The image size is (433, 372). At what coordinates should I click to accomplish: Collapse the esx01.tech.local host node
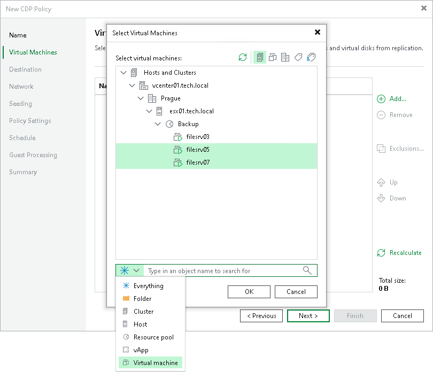pyautogui.click(x=149, y=111)
